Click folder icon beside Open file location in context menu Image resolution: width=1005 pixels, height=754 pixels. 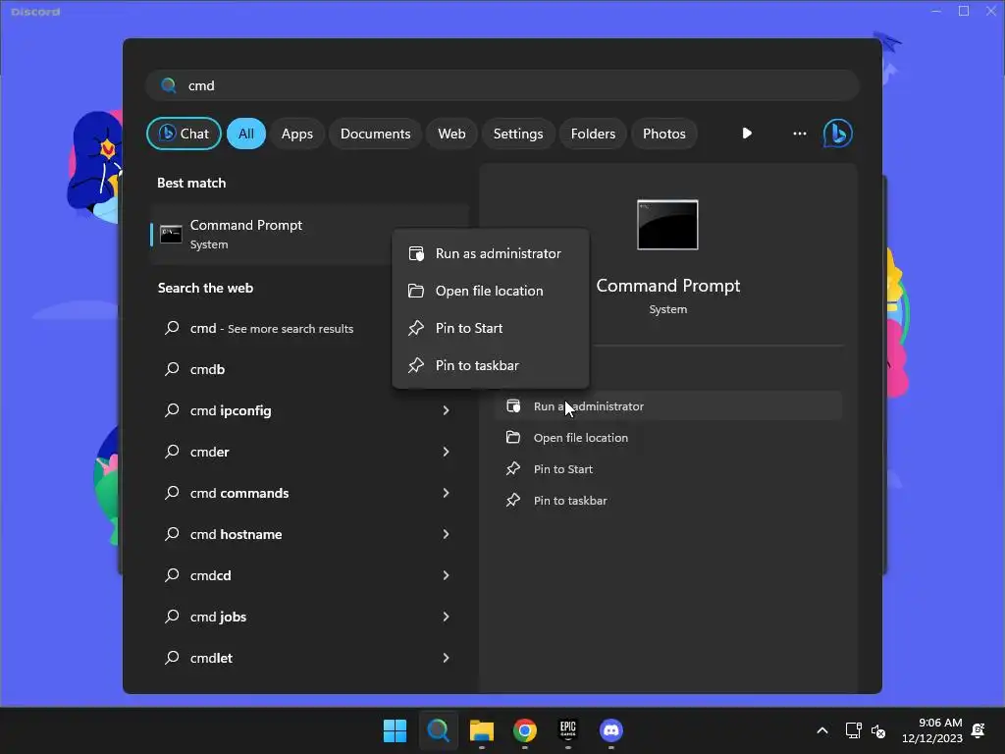416,291
